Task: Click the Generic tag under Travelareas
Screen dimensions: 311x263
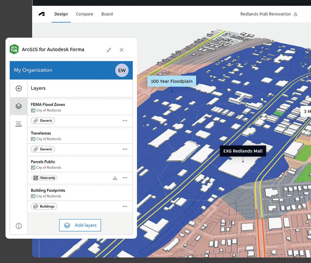Action: (x=43, y=149)
